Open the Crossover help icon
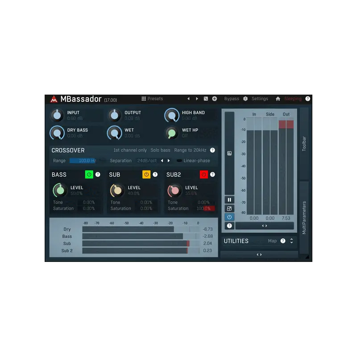The height and width of the screenshot is (357, 357). click(212, 150)
